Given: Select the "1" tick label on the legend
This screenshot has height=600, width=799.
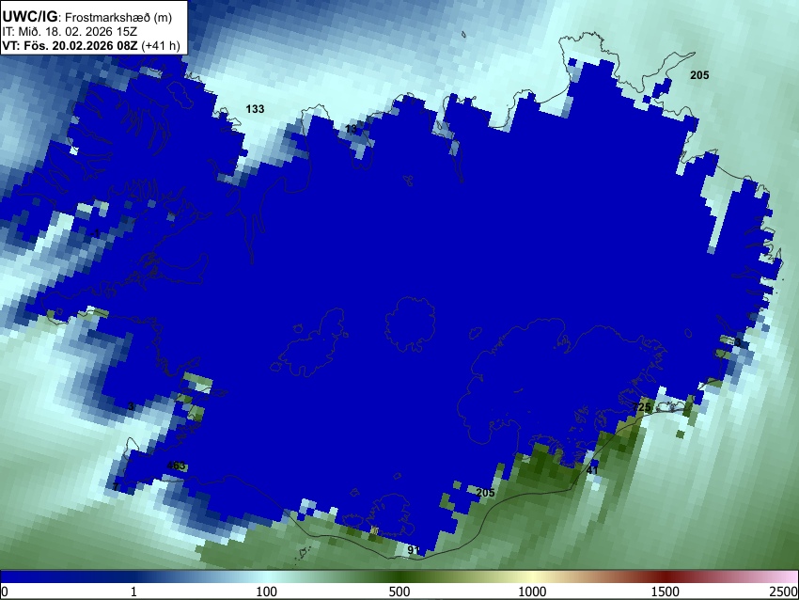Looking at the screenshot, I should click(x=133, y=592).
